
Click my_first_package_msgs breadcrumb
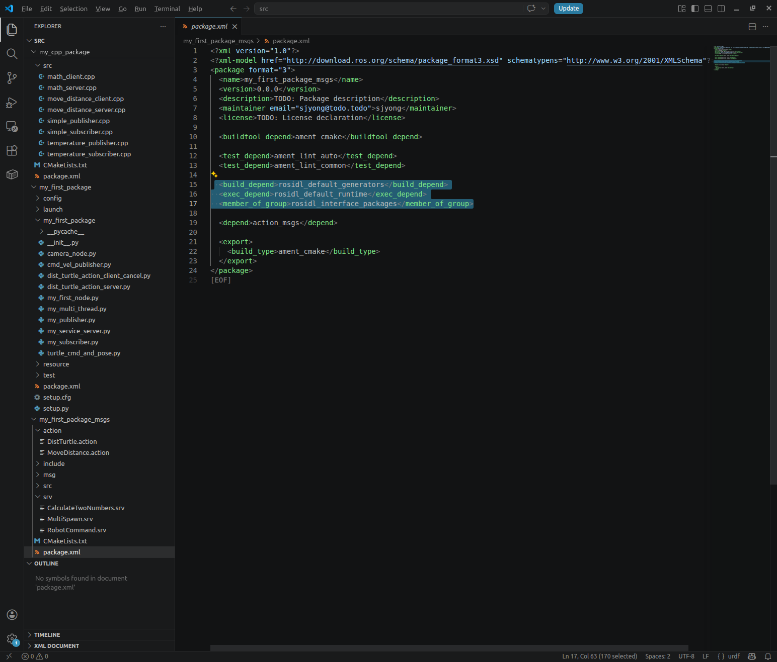tap(218, 41)
